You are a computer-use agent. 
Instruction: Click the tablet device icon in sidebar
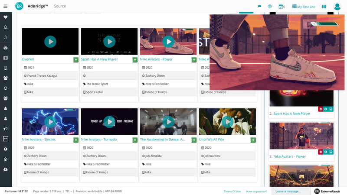click(6, 68)
